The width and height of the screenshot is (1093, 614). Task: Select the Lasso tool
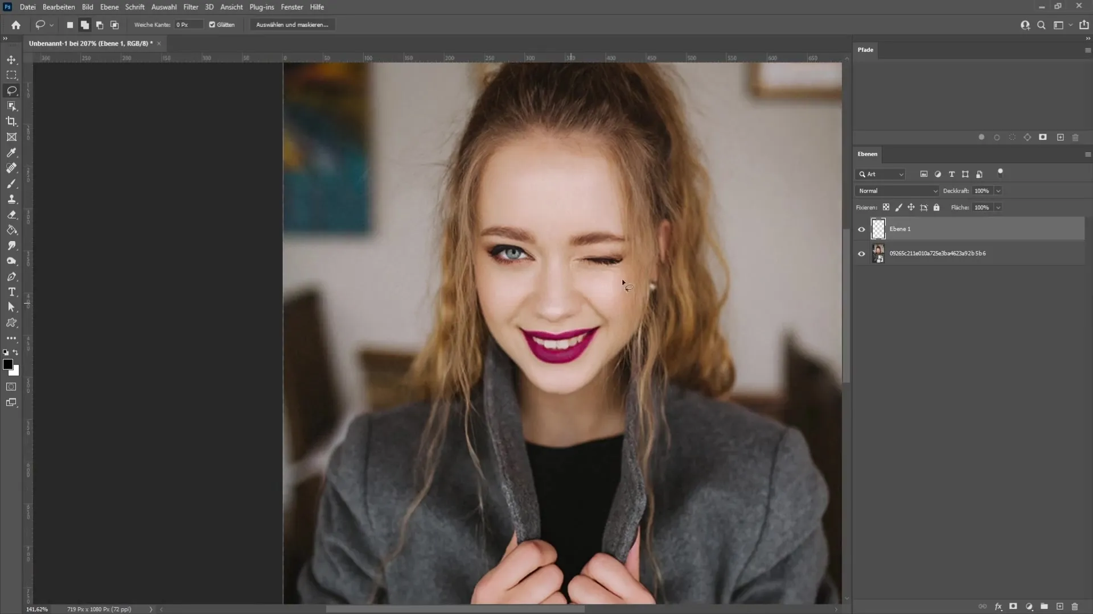point(11,90)
